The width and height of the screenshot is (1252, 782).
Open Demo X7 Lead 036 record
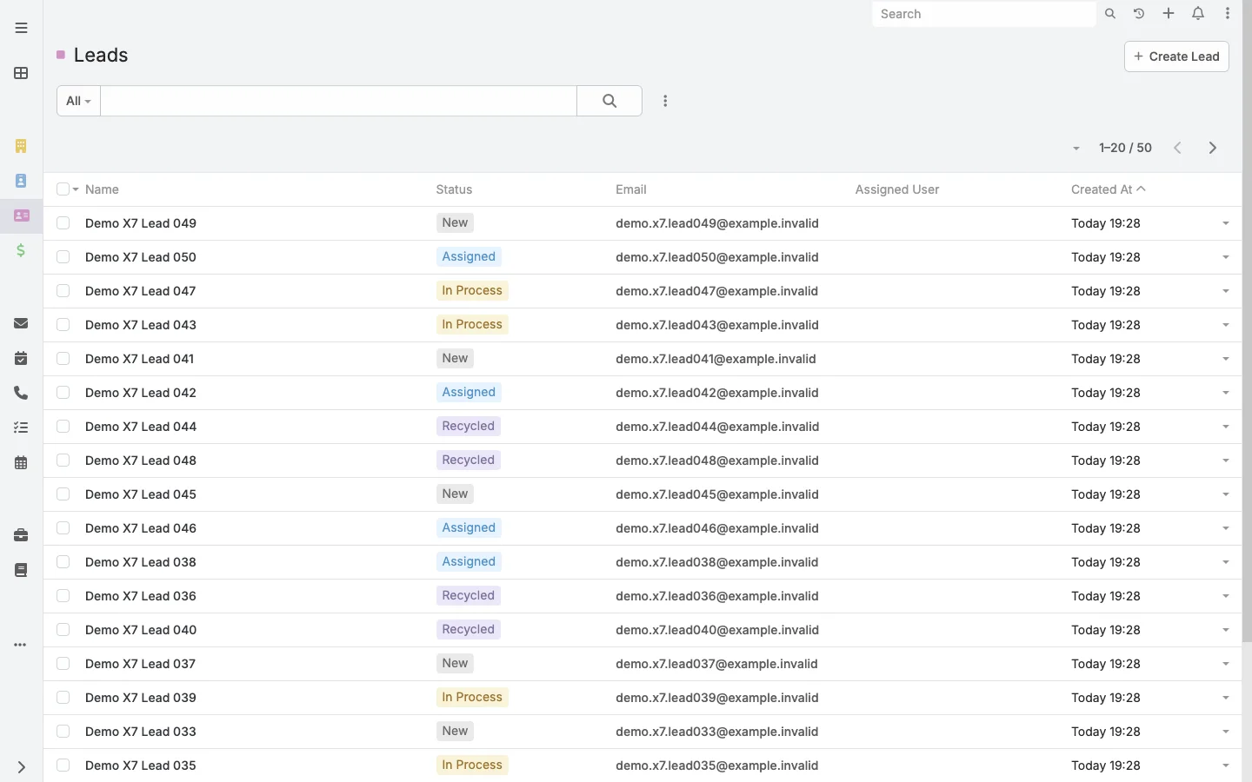[141, 596]
